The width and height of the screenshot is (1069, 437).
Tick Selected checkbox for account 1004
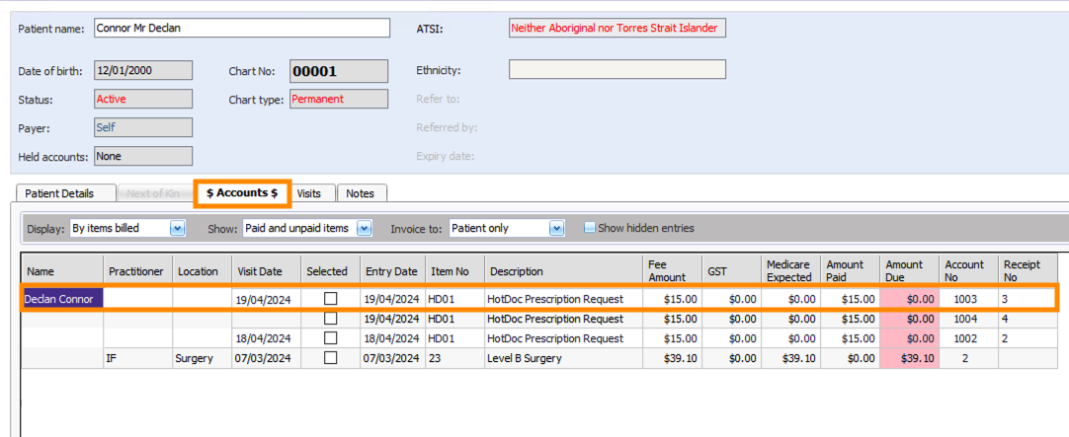tap(331, 318)
